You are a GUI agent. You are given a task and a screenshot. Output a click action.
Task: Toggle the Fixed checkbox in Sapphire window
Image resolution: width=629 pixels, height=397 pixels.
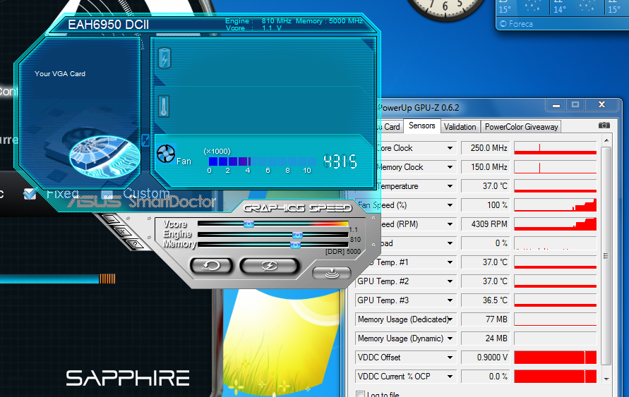(30, 194)
